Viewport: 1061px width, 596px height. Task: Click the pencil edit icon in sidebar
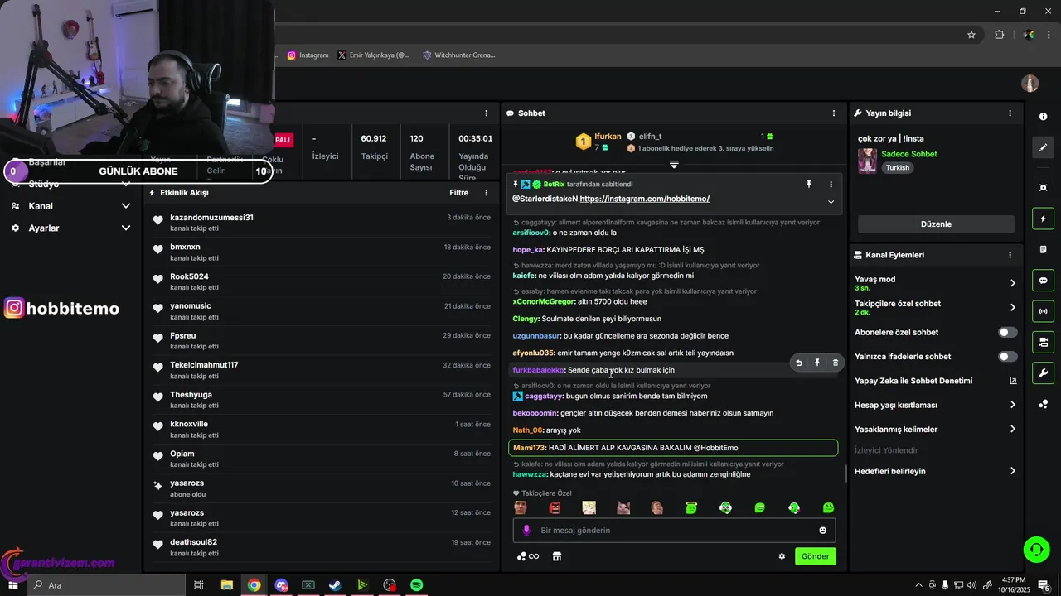(1043, 147)
